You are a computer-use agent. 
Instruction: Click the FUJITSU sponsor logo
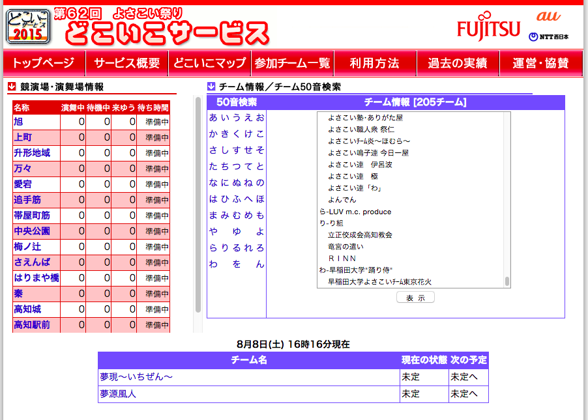[x=489, y=26]
